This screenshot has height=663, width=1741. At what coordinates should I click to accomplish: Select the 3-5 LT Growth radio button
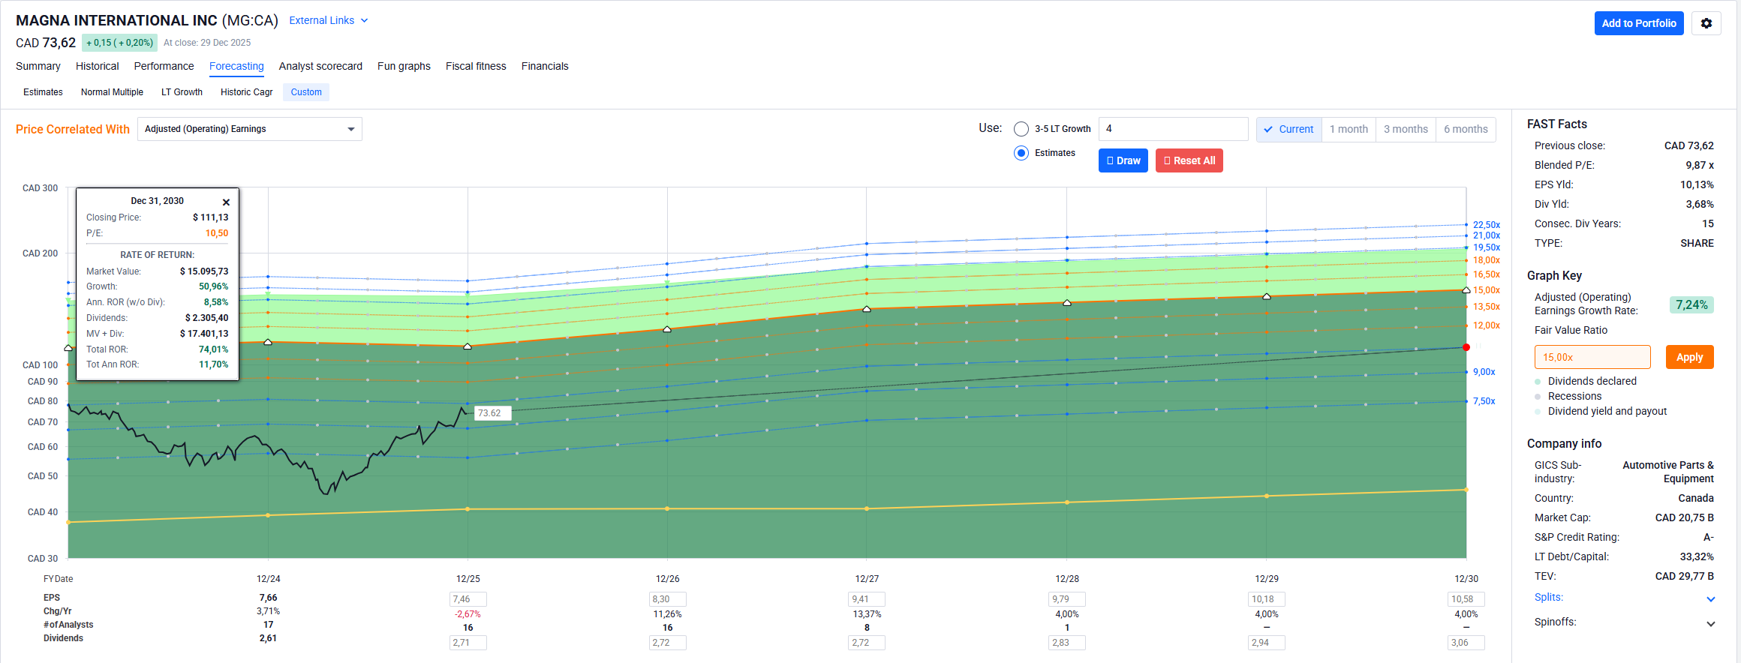tap(1021, 129)
